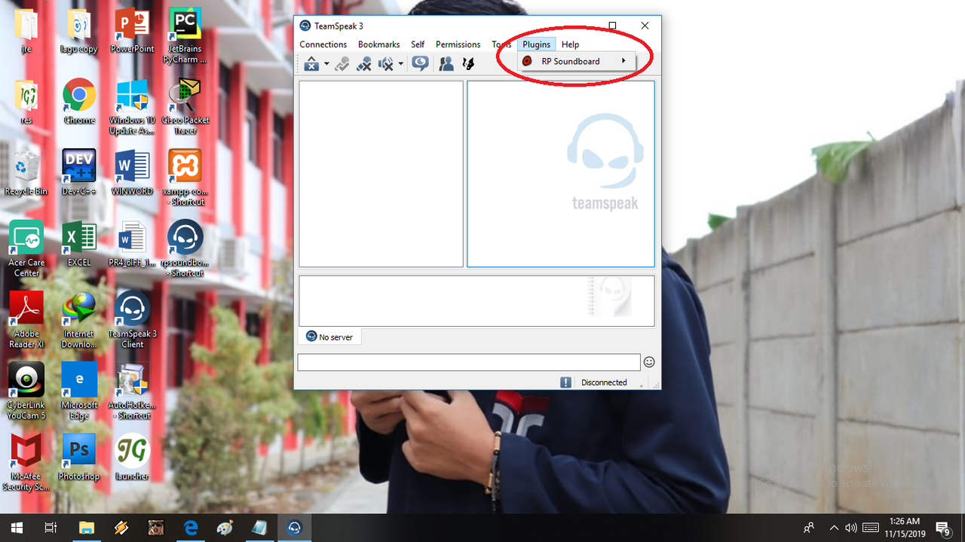Select the Photoshop desktop shortcut

tap(79, 456)
